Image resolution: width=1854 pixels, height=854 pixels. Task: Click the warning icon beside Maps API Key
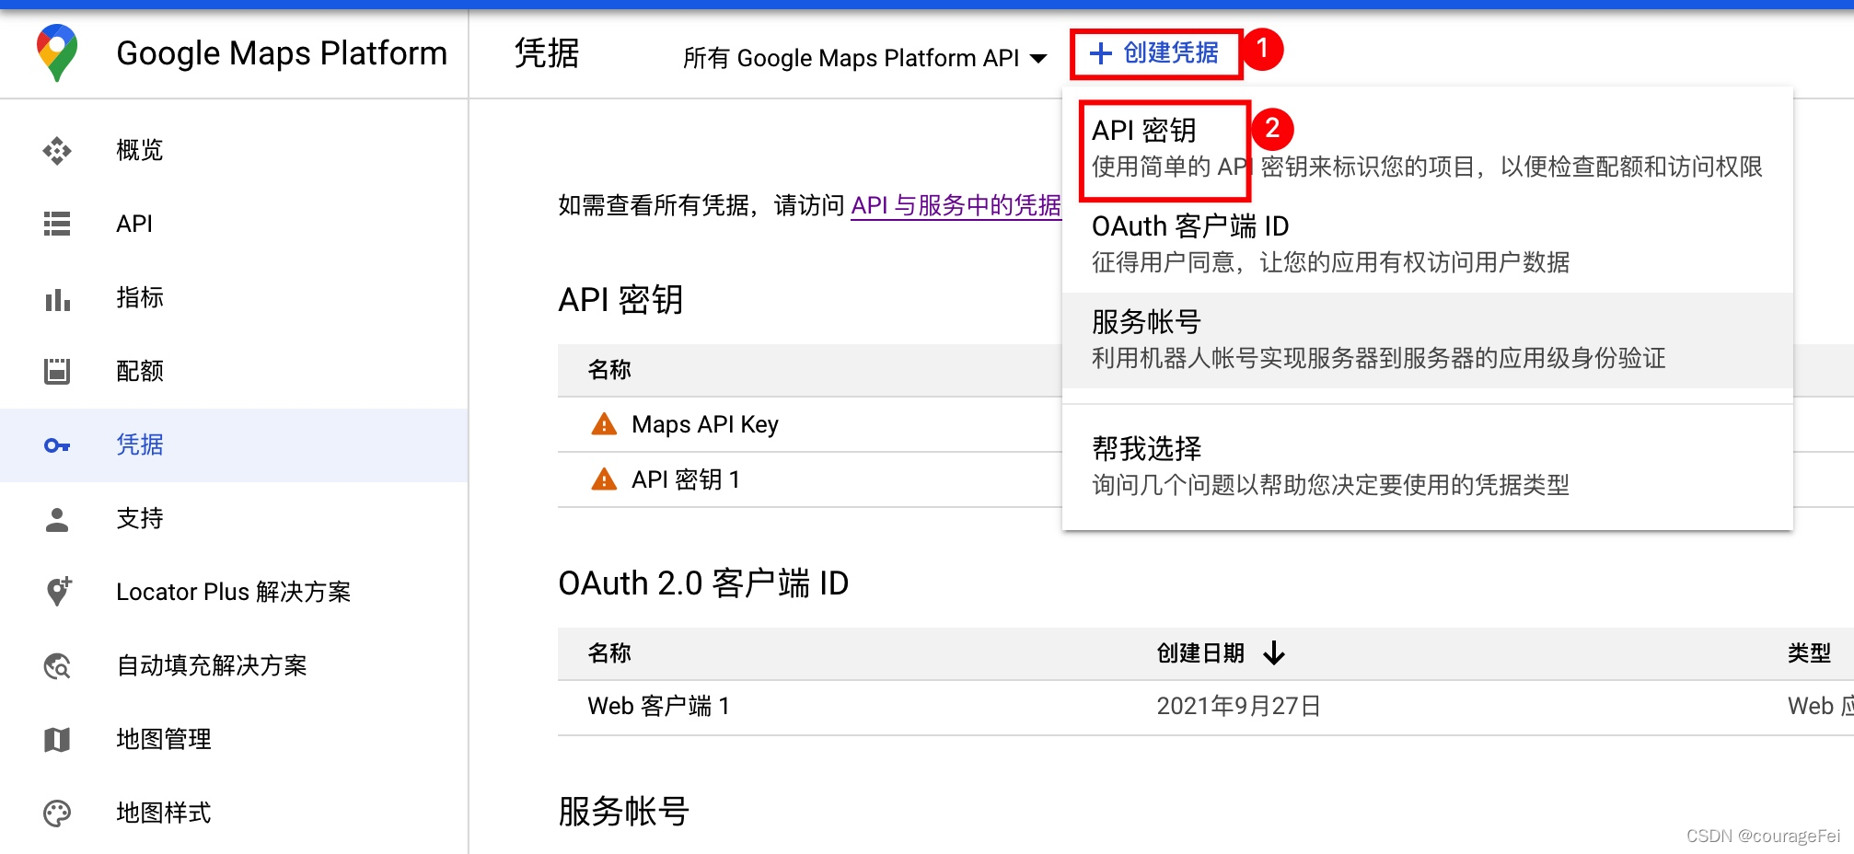(604, 424)
